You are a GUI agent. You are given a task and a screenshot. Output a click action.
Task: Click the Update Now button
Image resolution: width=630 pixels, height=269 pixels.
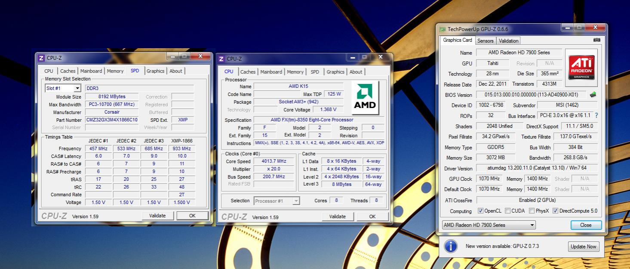[x=584, y=247]
